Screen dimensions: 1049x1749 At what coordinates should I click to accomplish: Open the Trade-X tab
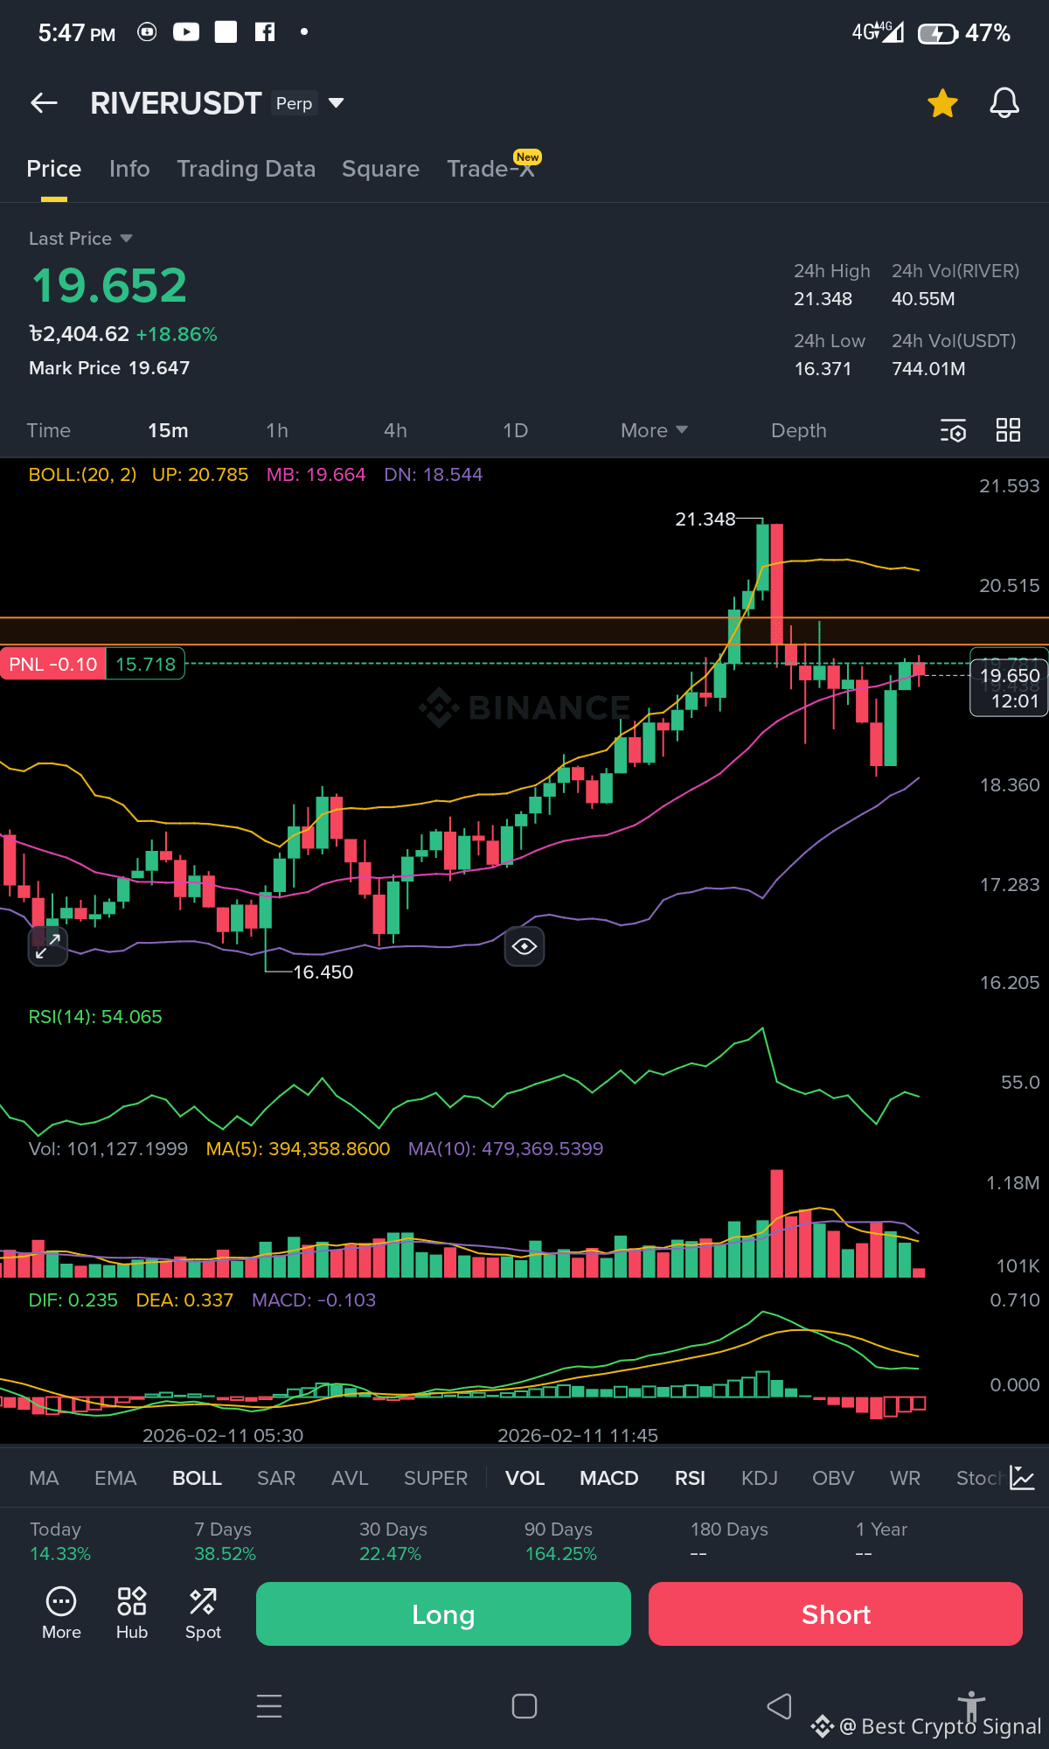(490, 169)
